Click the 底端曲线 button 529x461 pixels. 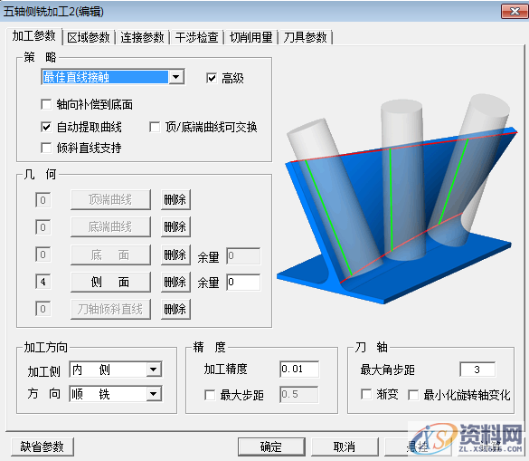110,226
